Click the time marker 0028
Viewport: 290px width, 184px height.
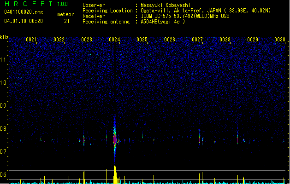point(225,40)
